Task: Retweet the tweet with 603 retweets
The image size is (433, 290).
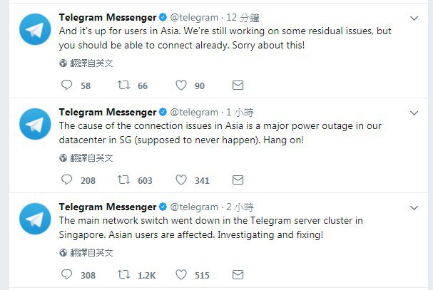Action: [123, 180]
